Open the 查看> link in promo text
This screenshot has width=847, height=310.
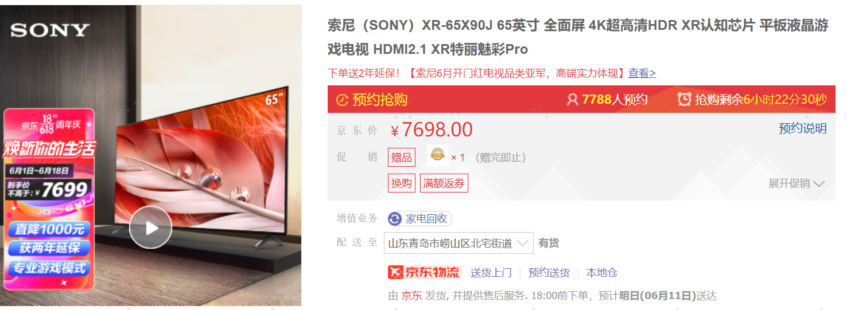642,73
